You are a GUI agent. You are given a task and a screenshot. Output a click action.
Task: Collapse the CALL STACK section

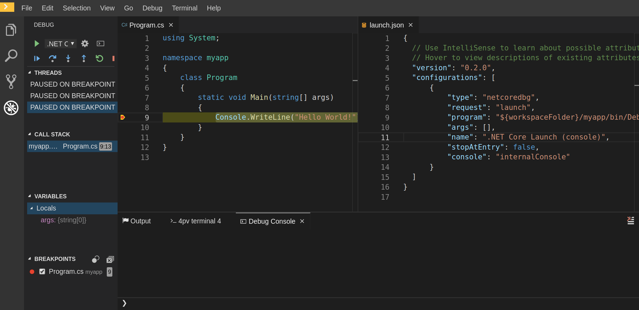click(30, 134)
